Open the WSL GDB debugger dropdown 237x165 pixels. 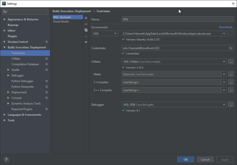pyautogui.click(x=174, y=105)
